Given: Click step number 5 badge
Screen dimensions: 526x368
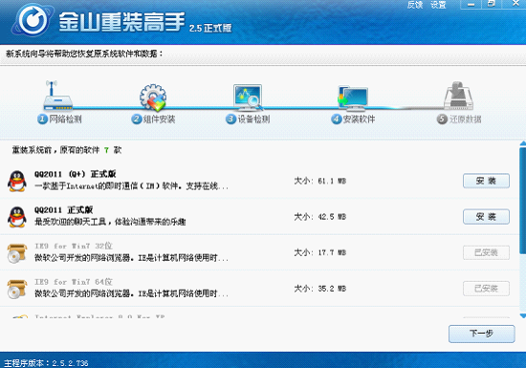Looking at the screenshot, I should pos(442,119).
